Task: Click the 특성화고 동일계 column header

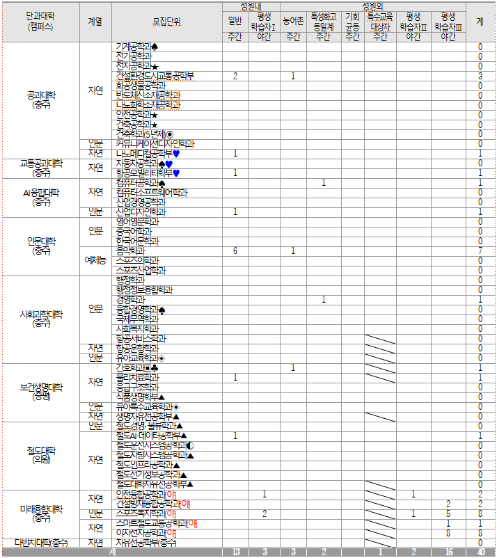Action: 324,22
